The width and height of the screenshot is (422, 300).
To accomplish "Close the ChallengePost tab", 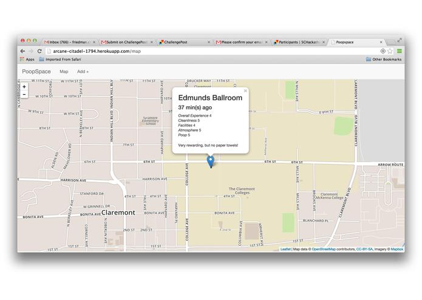I will tap(209, 42).
